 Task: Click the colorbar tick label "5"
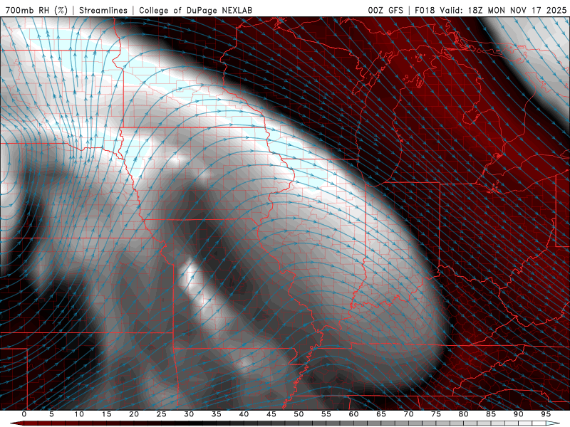click(x=51, y=414)
